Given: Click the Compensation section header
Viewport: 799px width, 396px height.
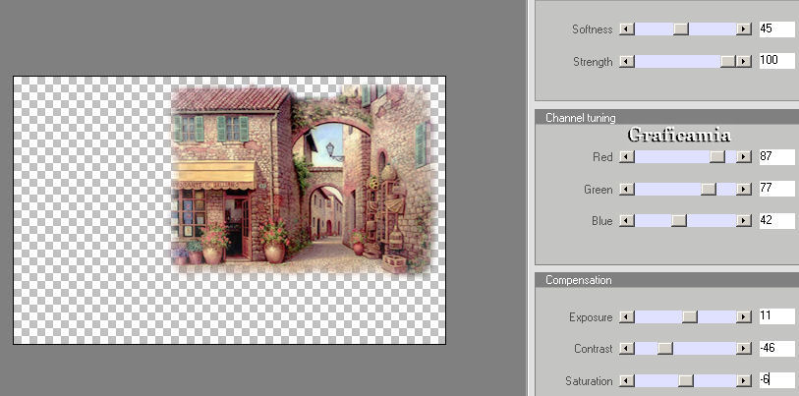Looking at the screenshot, I should click(666, 280).
